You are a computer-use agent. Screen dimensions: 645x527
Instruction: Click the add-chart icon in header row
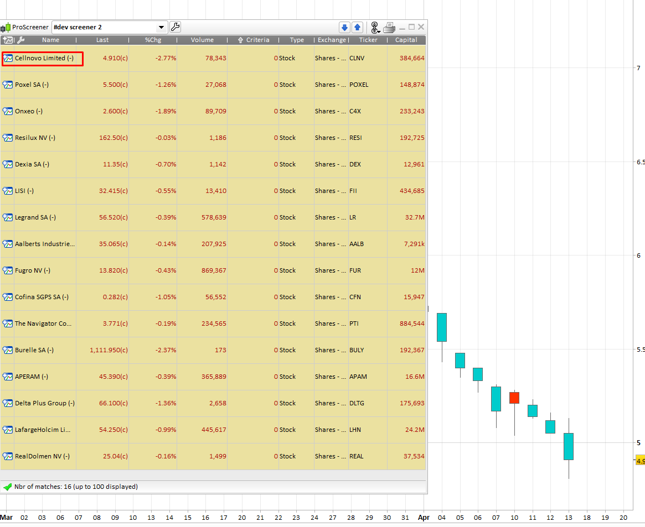(x=8, y=40)
